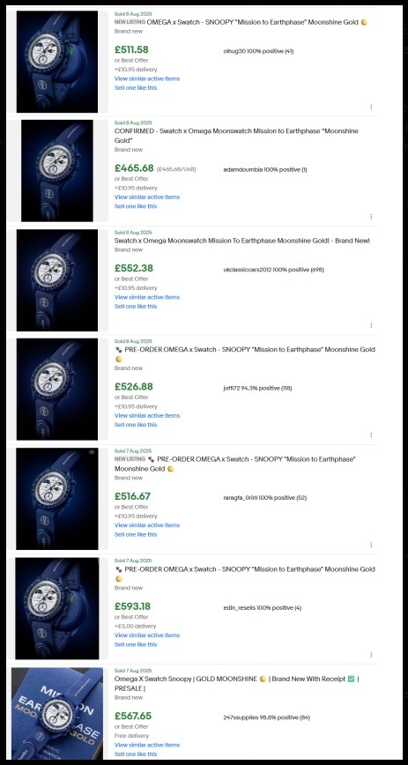
Task: Click 'View similar active items' under the £516.67 listing
Action: coord(147,525)
